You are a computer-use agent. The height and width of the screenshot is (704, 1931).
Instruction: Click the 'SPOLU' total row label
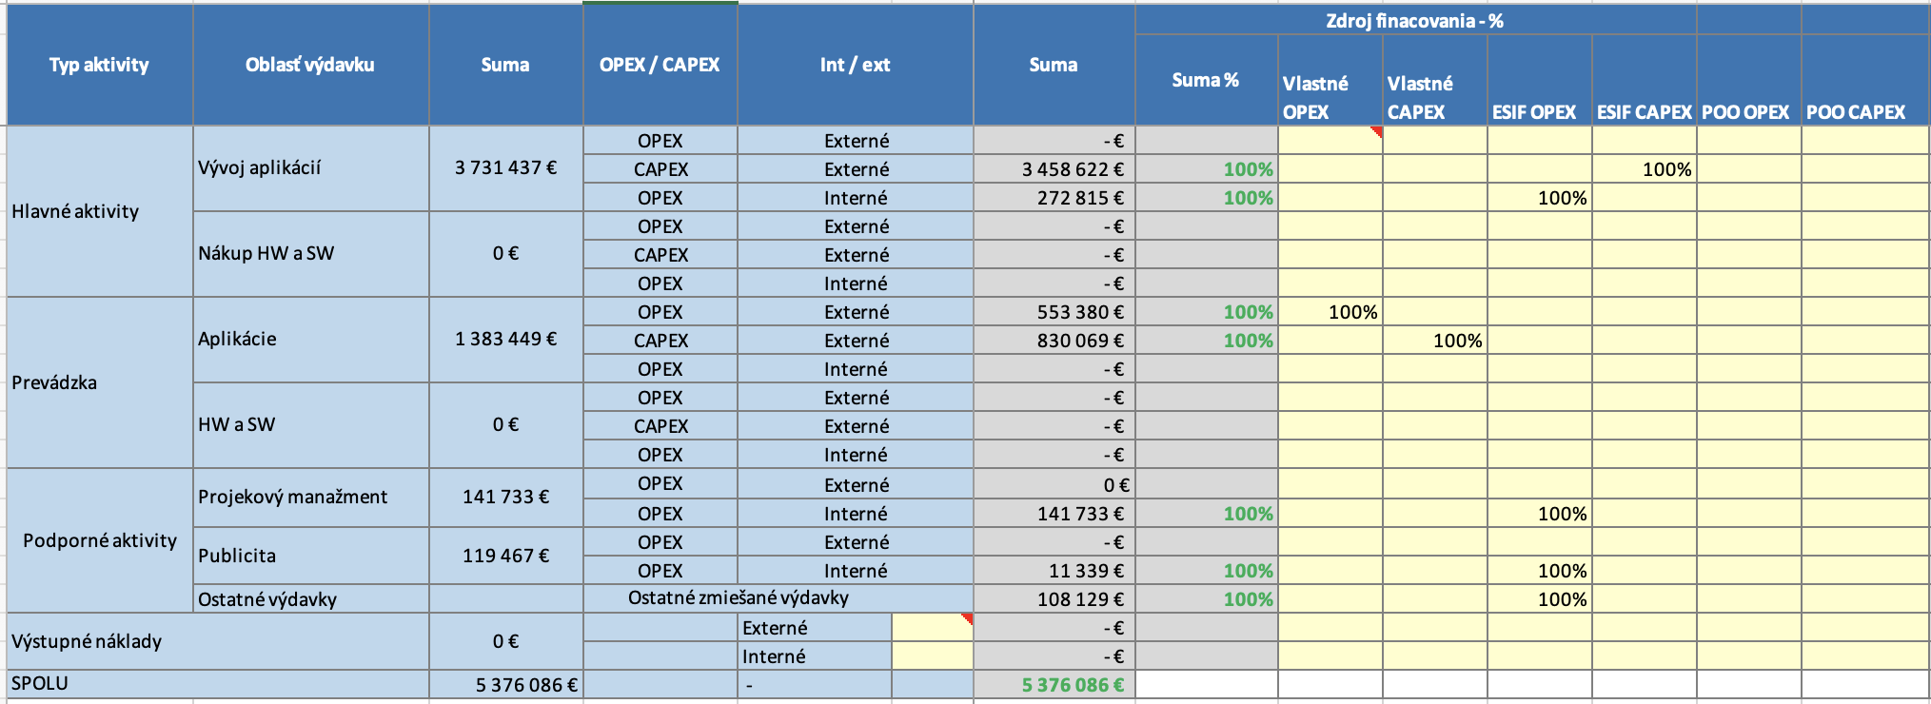point(217,684)
